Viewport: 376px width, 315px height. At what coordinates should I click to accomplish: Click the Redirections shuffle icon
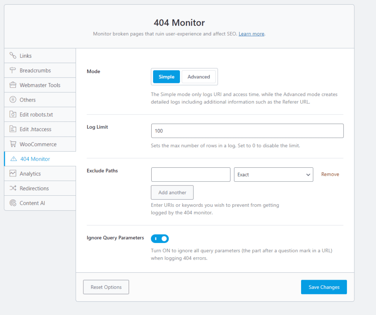click(x=13, y=188)
